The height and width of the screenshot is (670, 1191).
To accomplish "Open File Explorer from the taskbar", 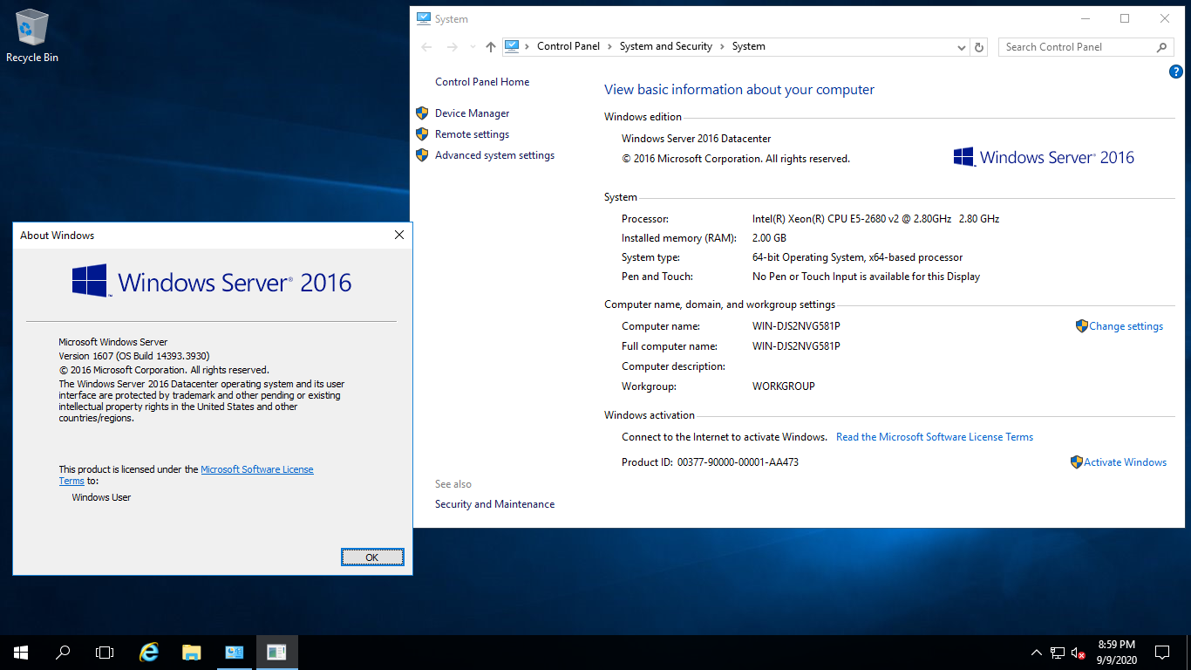I will 192,652.
